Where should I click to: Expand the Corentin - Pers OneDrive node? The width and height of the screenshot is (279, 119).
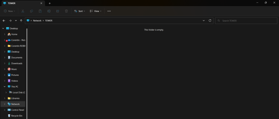coord(5,40)
